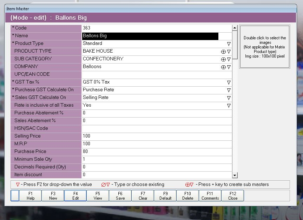
Task: Click the Yes value for inclusive taxes
Action: tap(87, 105)
